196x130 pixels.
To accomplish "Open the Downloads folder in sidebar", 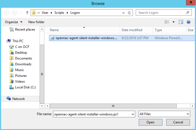I will (x=23, y=64).
